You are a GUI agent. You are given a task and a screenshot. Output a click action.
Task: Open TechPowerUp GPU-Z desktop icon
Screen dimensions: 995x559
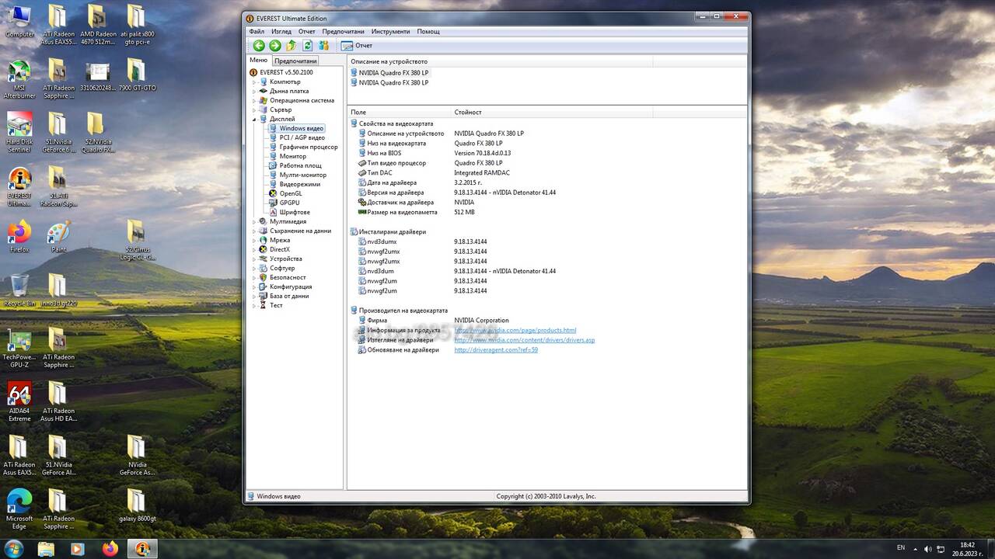tap(19, 349)
